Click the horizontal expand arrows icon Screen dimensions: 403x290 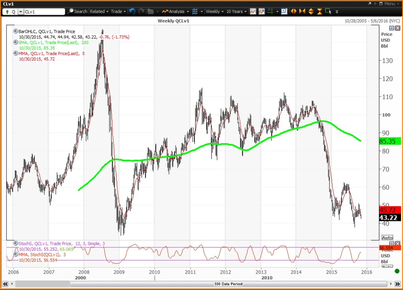point(294,11)
